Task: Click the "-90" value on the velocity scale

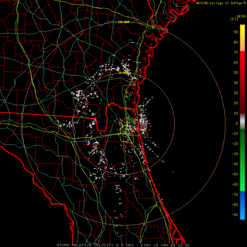Action: (x=235, y=215)
